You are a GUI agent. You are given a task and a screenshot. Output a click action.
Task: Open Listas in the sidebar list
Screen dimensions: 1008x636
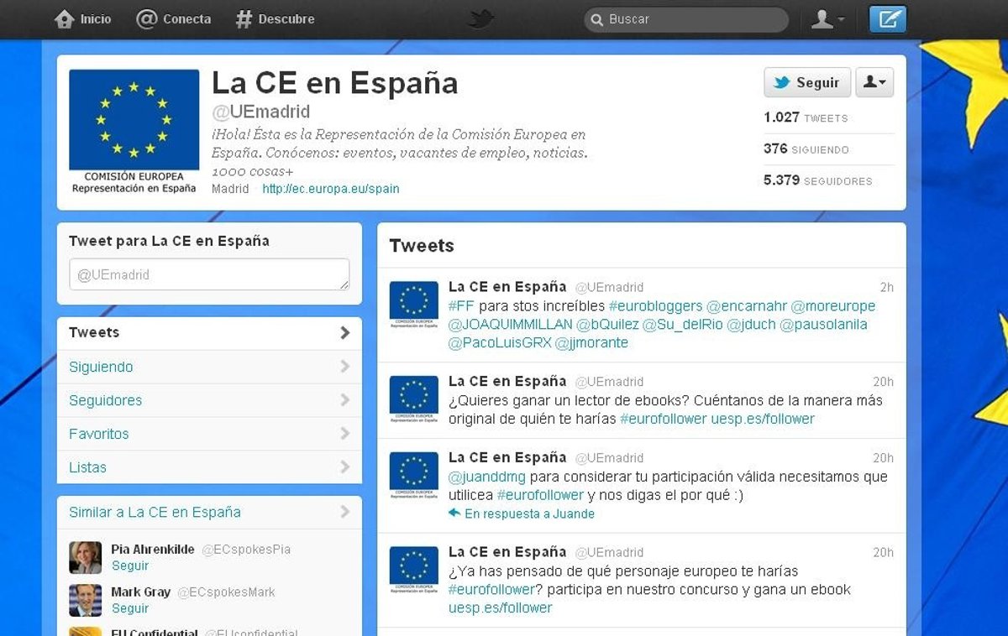[87, 467]
